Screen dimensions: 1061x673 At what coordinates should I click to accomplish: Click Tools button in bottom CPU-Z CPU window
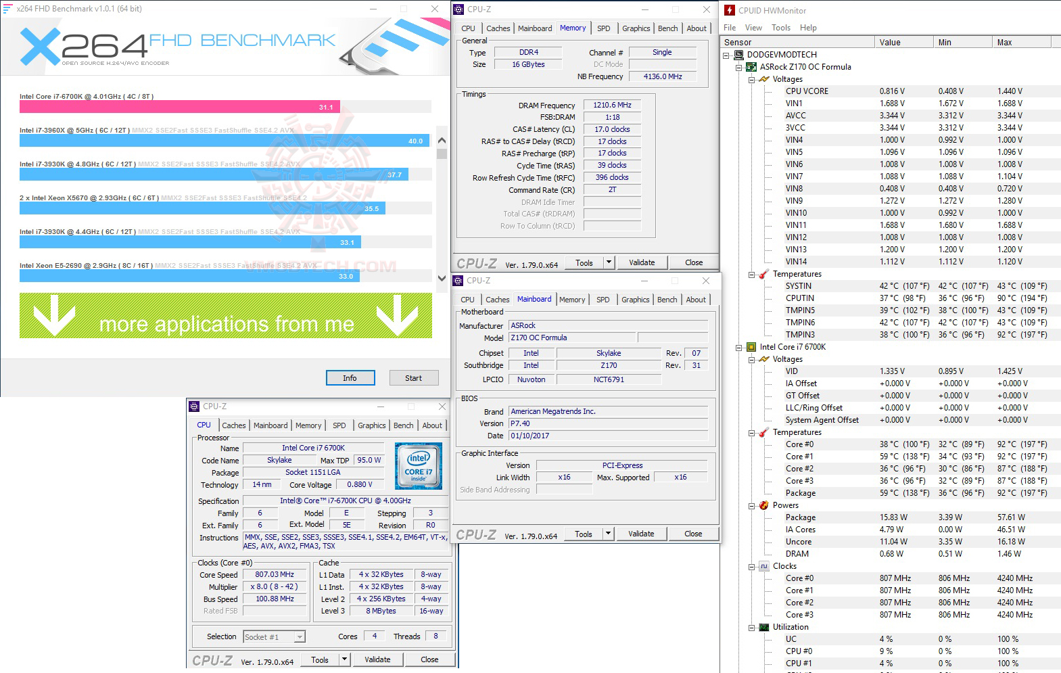pyautogui.click(x=320, y=659)
